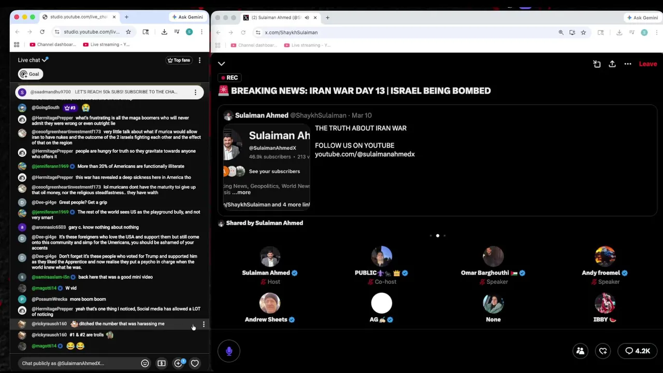
Task: Click the zoom magnifier in X window address bar
Action: 561,32
